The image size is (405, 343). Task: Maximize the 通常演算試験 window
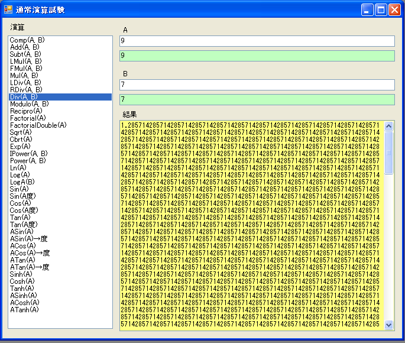tap(381, 10)
